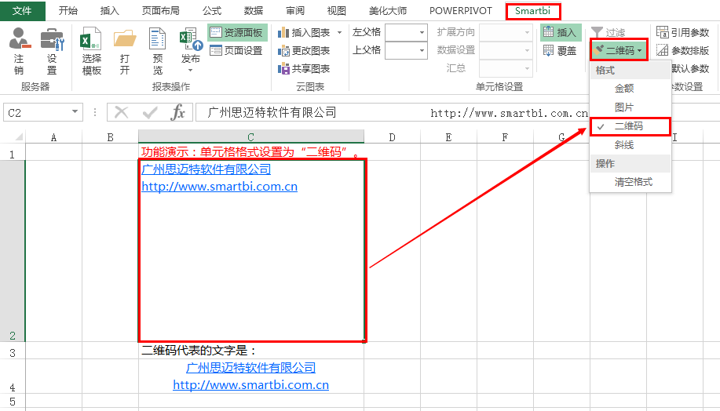
Task: Select column C header
Action: click(251, 136)
